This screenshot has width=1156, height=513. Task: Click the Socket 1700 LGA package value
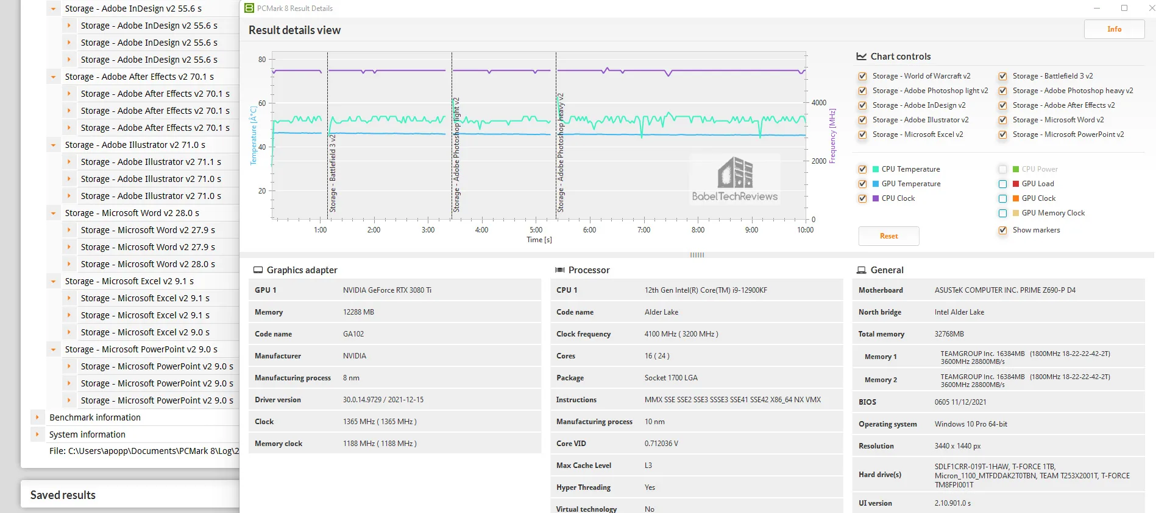(x=671, y=378)
